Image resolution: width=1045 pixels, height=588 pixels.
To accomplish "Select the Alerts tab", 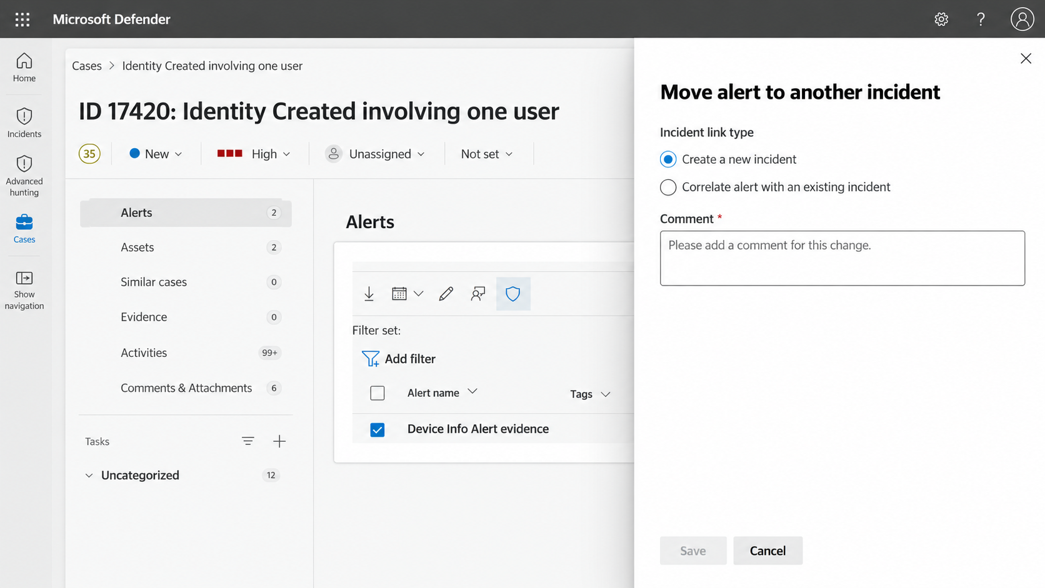I will pyautogui.click(x=186, y=212).
